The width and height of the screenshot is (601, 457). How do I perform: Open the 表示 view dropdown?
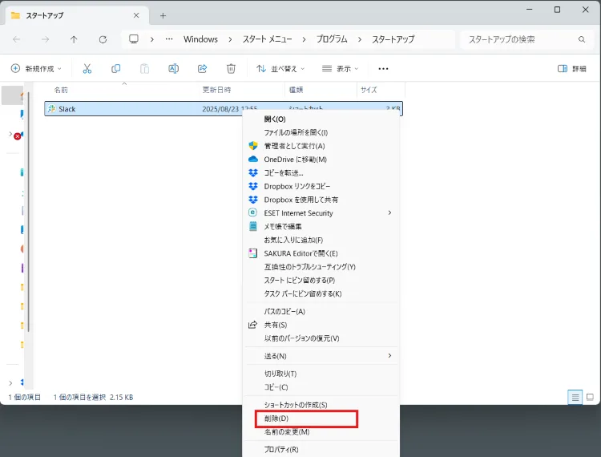coord(340,69)
